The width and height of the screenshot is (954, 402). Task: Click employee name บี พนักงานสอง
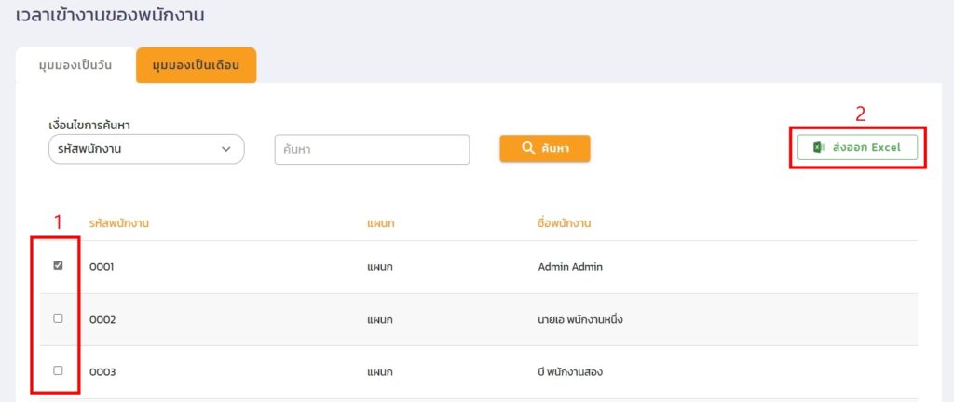pyautogui.click(x=569, y=372)
